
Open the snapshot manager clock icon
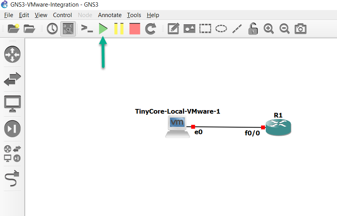tap(52, 29)
